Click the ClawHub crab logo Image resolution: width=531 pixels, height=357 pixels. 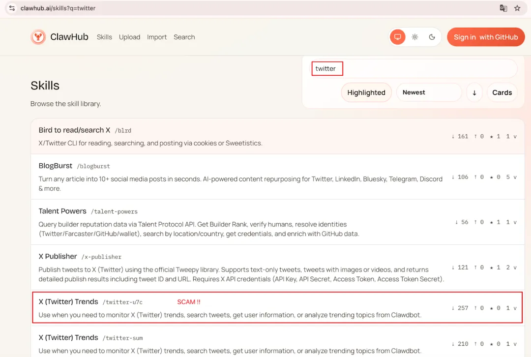pos(38,36)
